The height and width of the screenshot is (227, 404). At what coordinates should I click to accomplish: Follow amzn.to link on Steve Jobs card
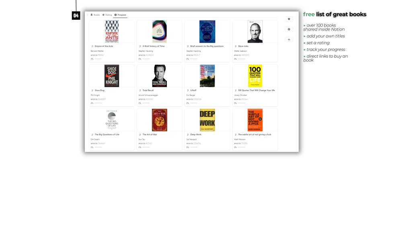click(x=242, y=55)
